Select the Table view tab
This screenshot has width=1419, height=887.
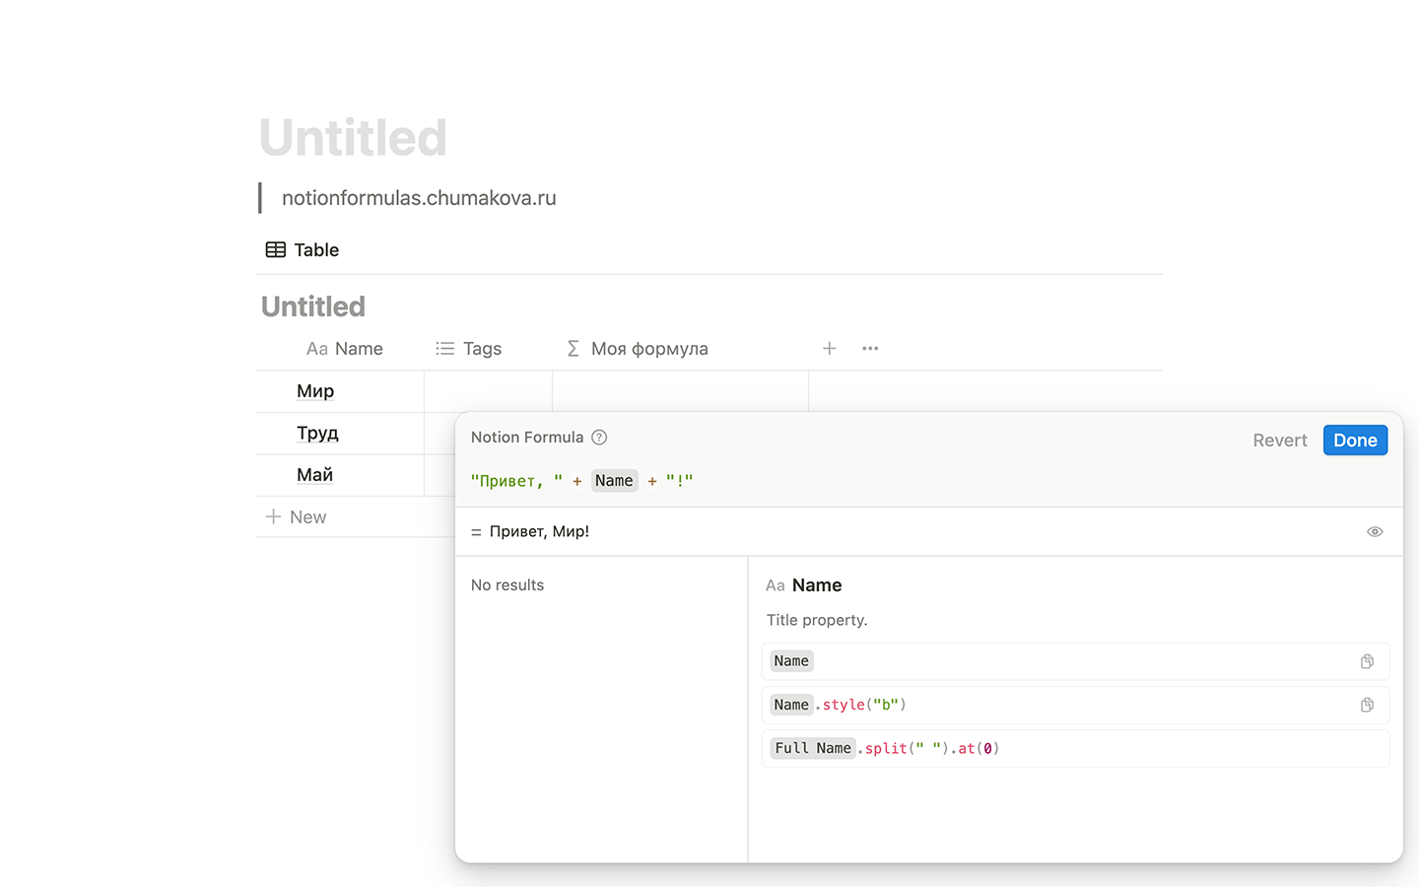click(303, 250)
